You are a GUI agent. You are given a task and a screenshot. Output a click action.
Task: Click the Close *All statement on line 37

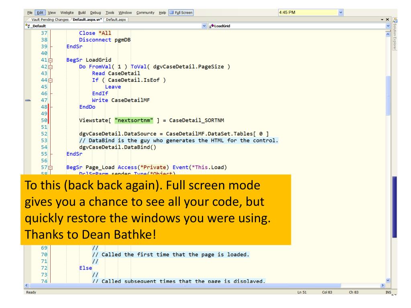pos(95,33)
